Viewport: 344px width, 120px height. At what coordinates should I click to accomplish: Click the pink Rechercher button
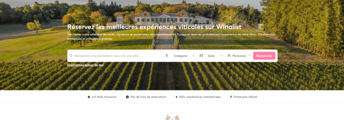264,55
